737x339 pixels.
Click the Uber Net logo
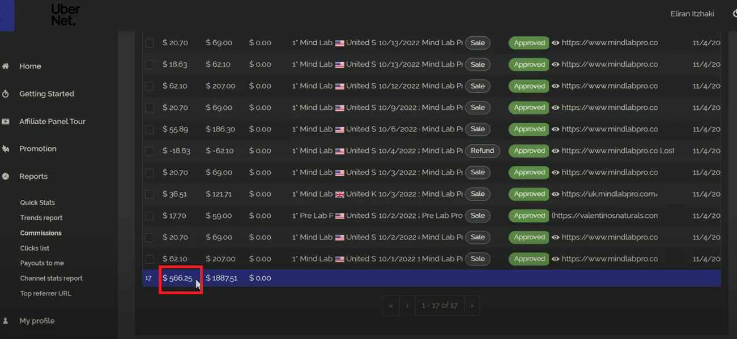click(65, 15)
